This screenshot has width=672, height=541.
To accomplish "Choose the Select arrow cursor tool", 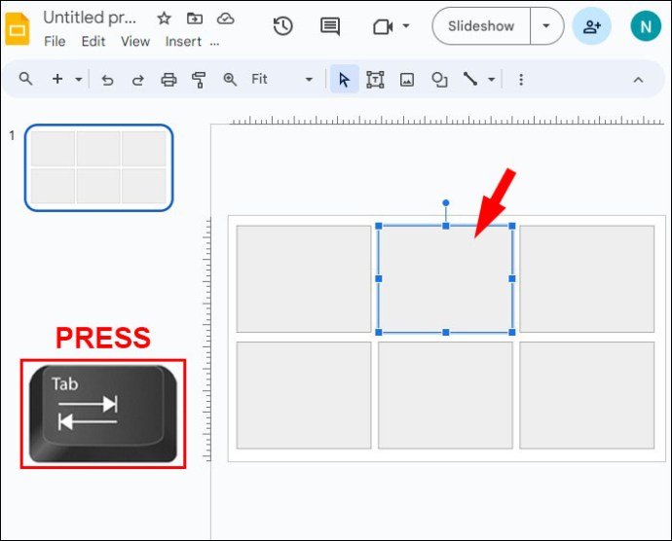I will tap(344, 79).
